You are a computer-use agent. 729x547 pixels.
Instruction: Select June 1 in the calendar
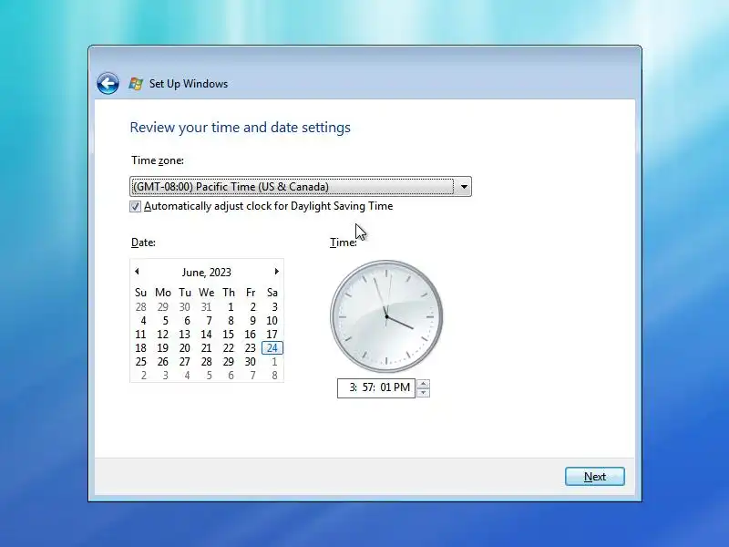pyautogui.click(x=231, y=307)
